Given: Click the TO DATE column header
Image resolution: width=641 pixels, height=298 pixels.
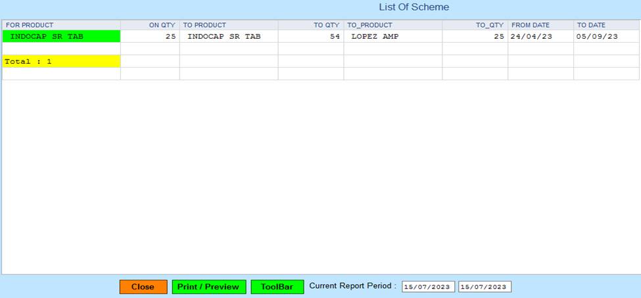Looking at the screenshot, I should [606, 25].
